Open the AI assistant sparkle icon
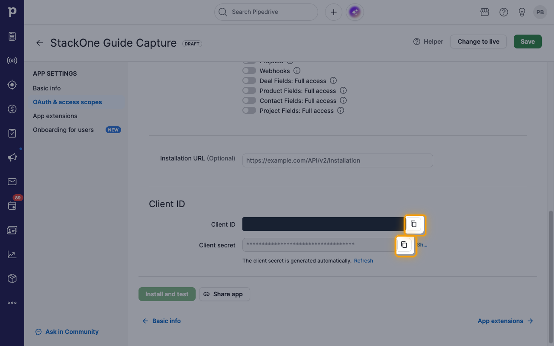Image resolution: width=554 pixels, height=346 pixels. (355, 12)
